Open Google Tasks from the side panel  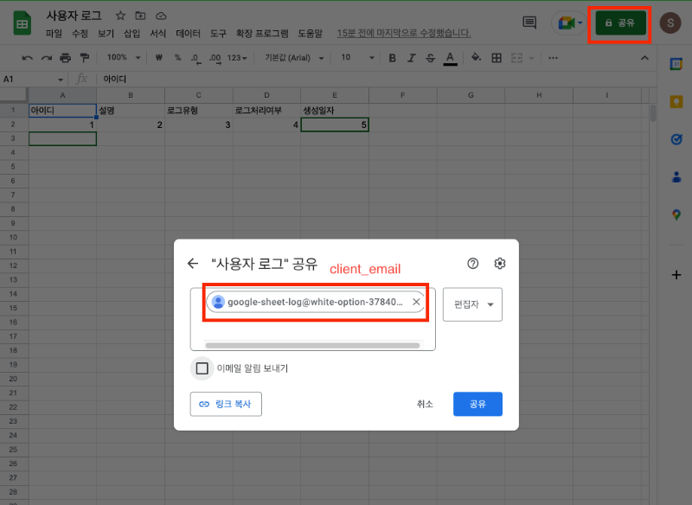tap(676, 138)
